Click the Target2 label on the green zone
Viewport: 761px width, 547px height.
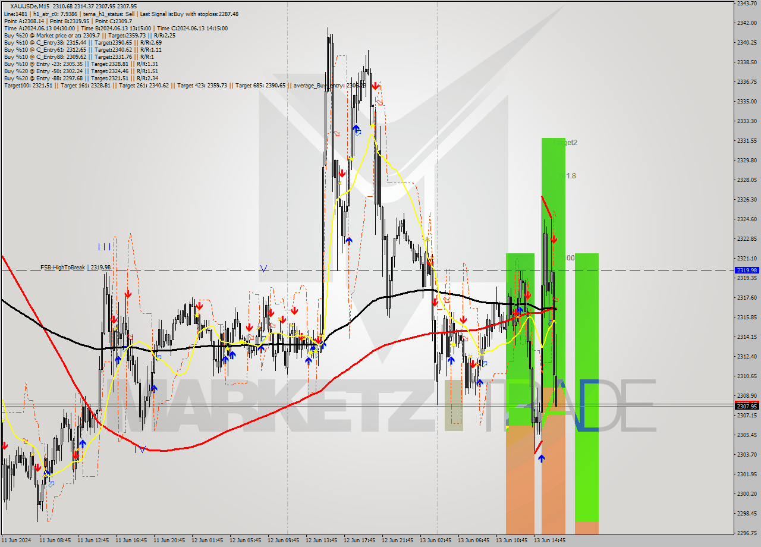pos(565,143)
